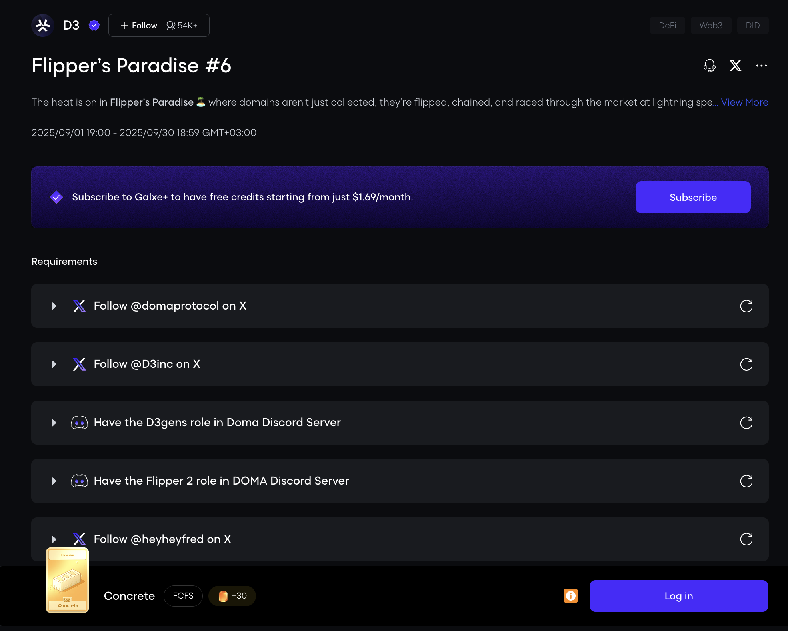The height and width of the screenshot is (631, 788).
Task: Refresh the Follow @domaprotocol requirement
Action: (x=746, y=306)
